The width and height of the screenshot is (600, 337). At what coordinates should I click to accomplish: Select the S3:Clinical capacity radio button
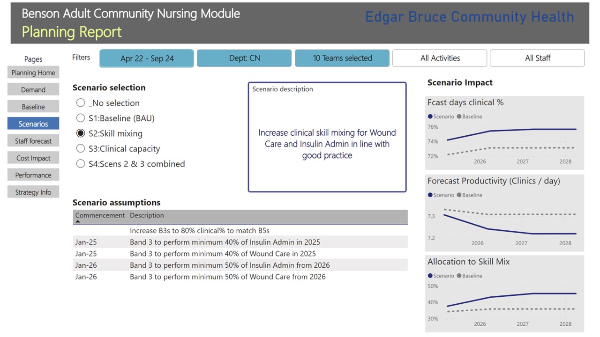(x=81, y=149)
